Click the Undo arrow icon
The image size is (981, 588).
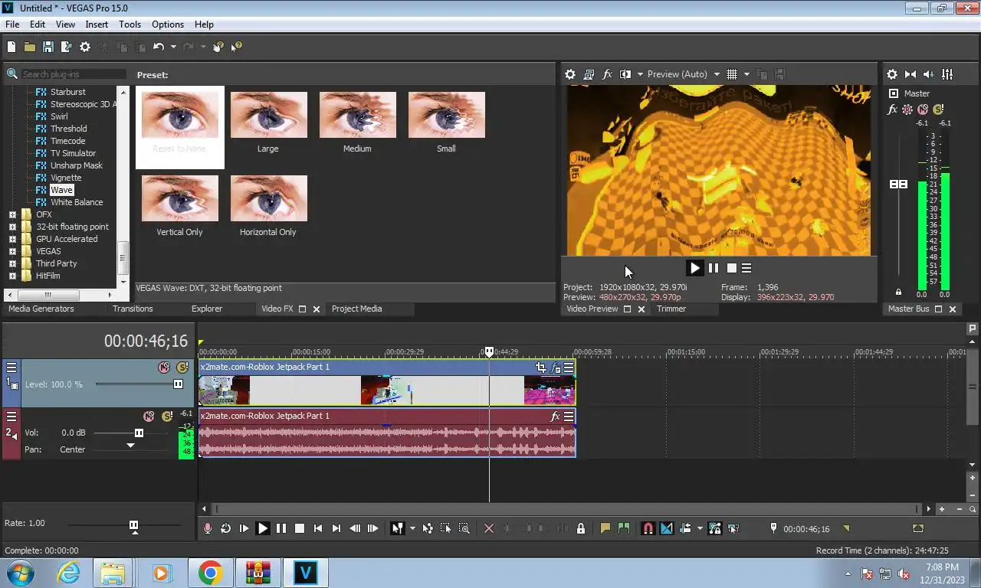159,47
